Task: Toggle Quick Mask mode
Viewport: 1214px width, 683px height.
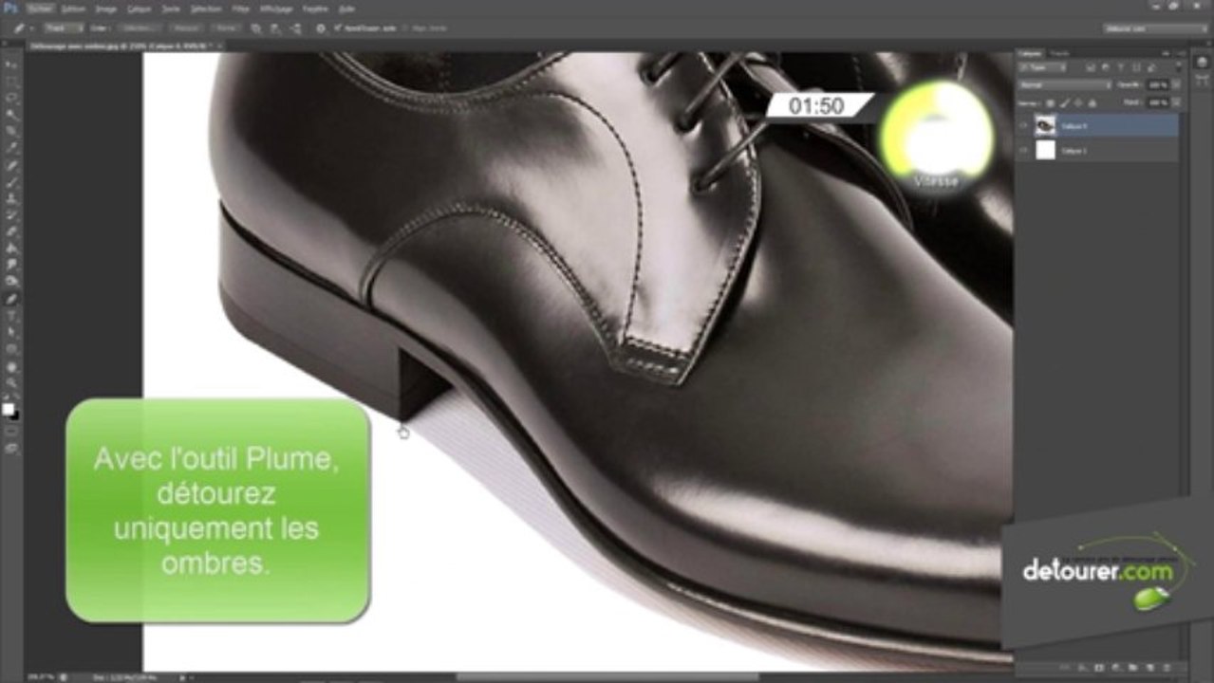Action: click(12, 433)
